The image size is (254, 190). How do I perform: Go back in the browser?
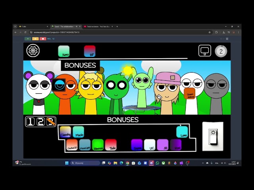click(15, 32)
